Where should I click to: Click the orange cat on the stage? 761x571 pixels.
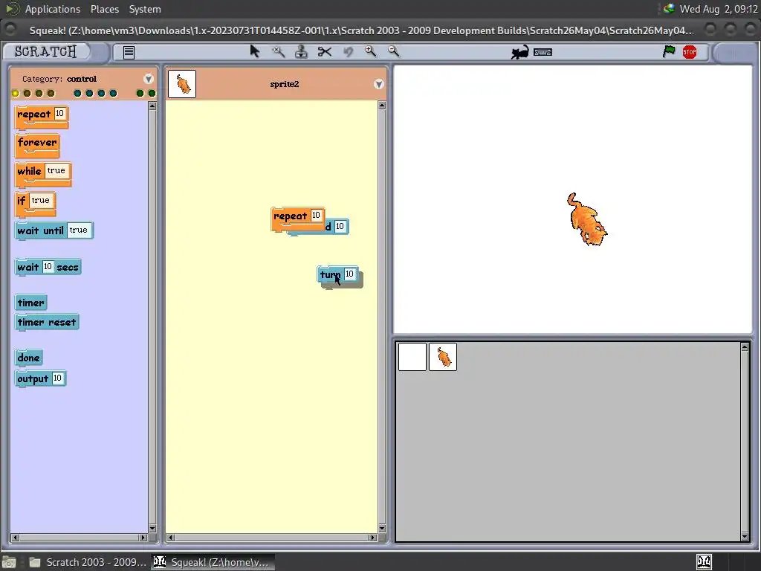587,219
